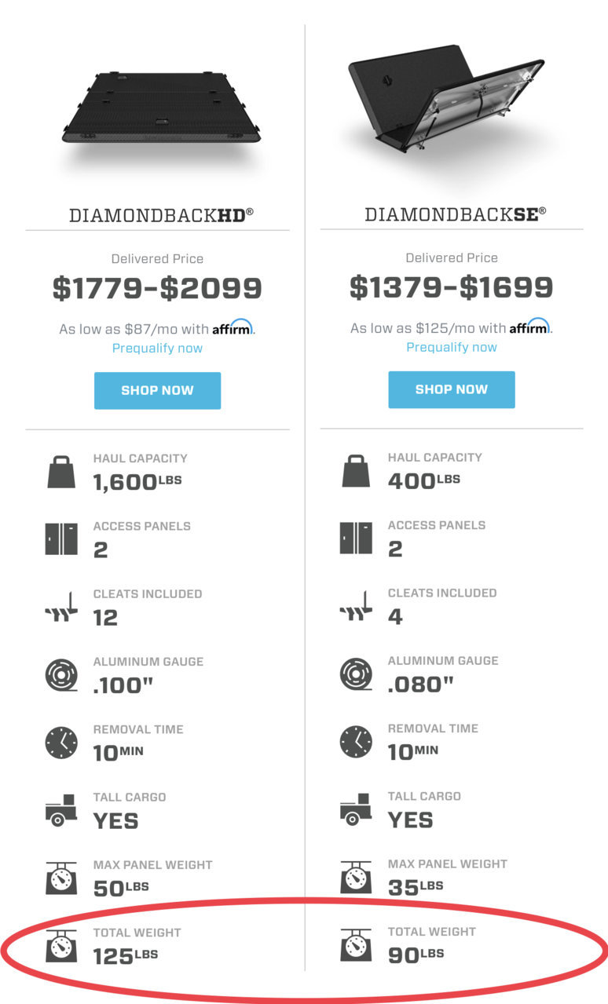Select the DIAMONDBACKSE product title
Viewport: 608px width, 1004px height.
[x=456, y=214]
